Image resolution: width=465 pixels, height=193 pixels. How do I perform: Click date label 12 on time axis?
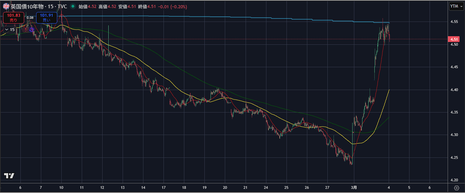[x=102, y=187]
